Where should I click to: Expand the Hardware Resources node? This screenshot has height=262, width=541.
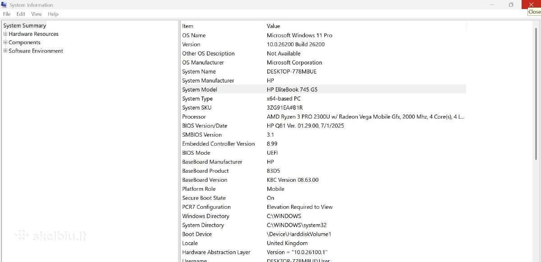(5, 34)
